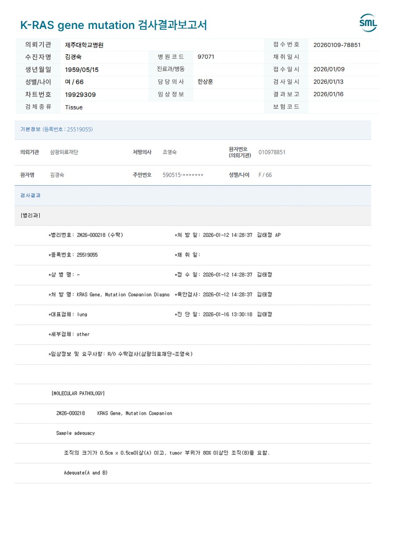Select the '*세부검체: other' line

[x=69, y=334]
